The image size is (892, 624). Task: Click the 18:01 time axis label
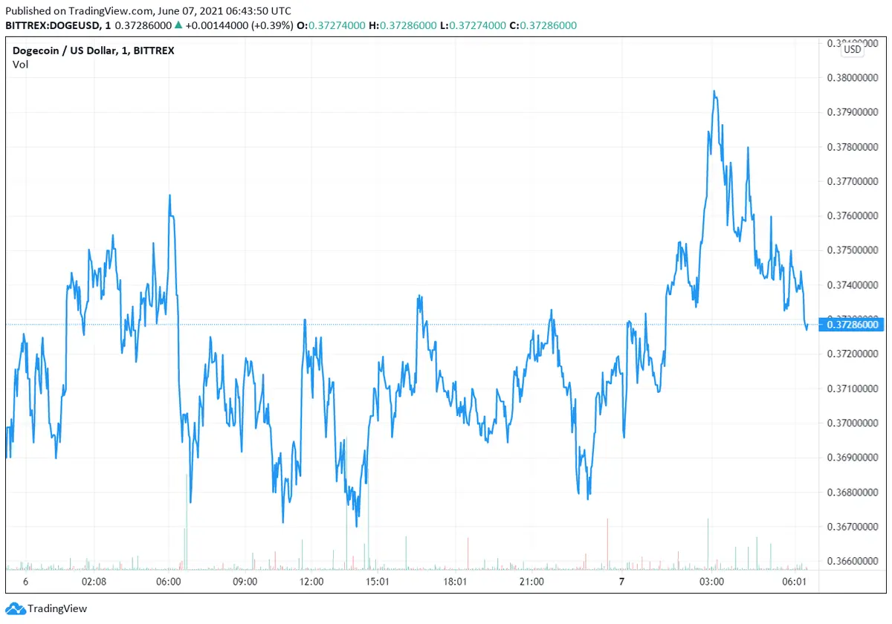click(454, 581)
